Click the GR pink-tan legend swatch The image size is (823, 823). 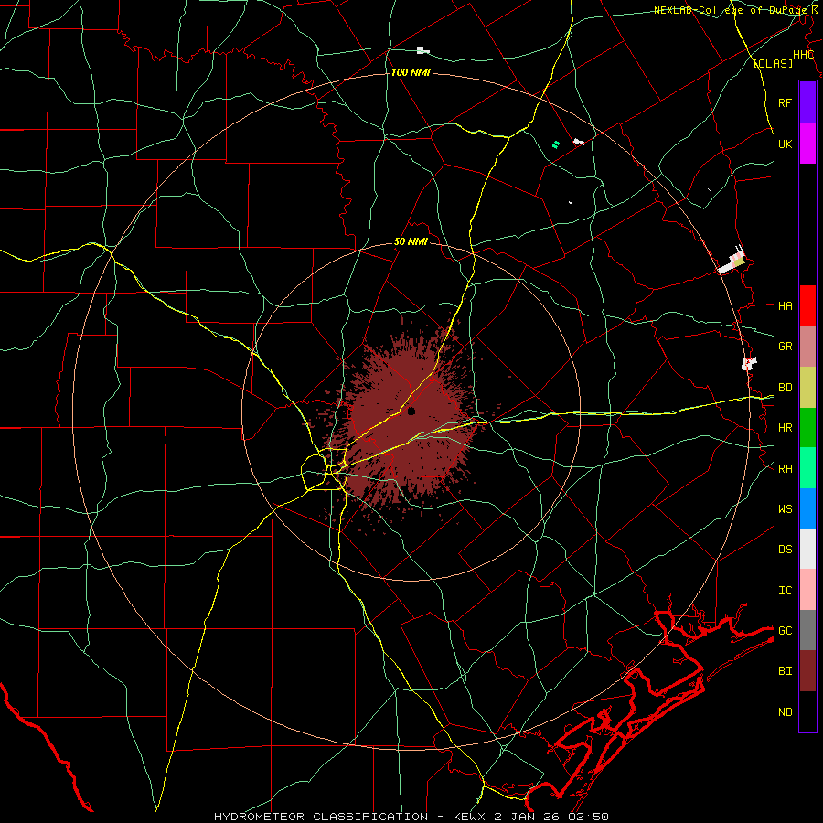click(x=807, y=347)
